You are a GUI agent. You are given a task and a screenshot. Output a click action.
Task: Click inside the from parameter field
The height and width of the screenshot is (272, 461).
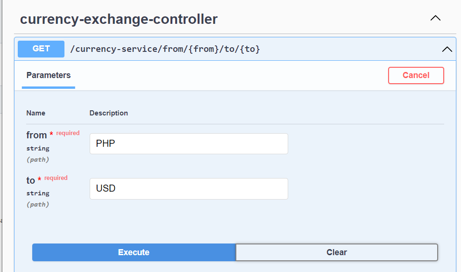(x=189, y=143)
